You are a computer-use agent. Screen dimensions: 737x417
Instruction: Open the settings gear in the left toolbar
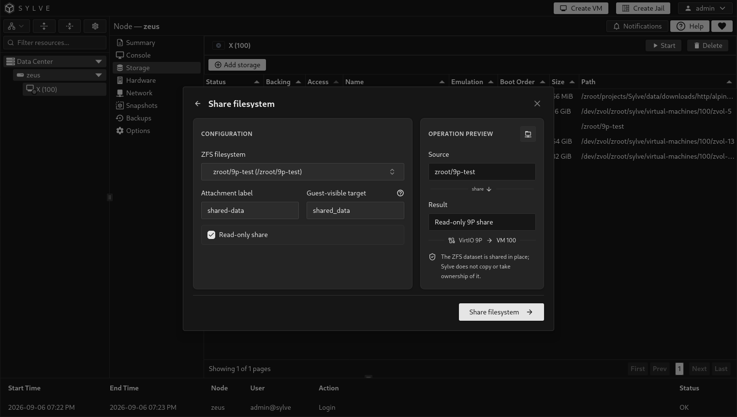coord(95,26)
